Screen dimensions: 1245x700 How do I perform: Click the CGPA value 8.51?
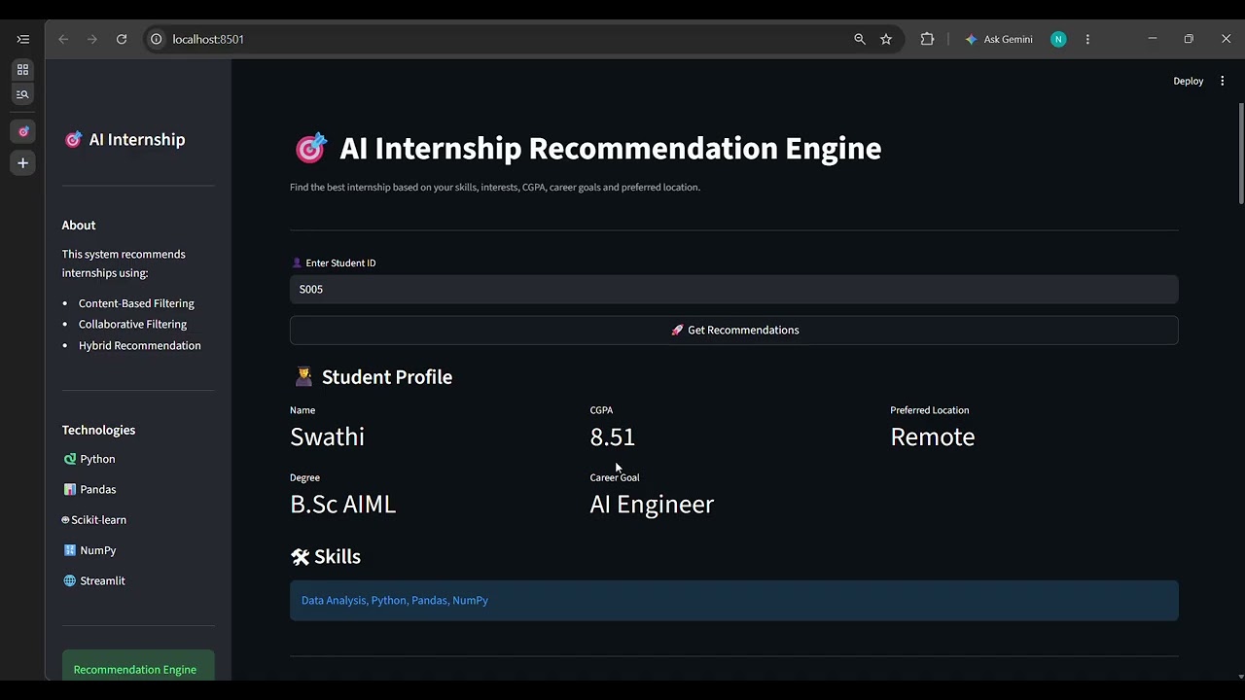pos(613,437)
